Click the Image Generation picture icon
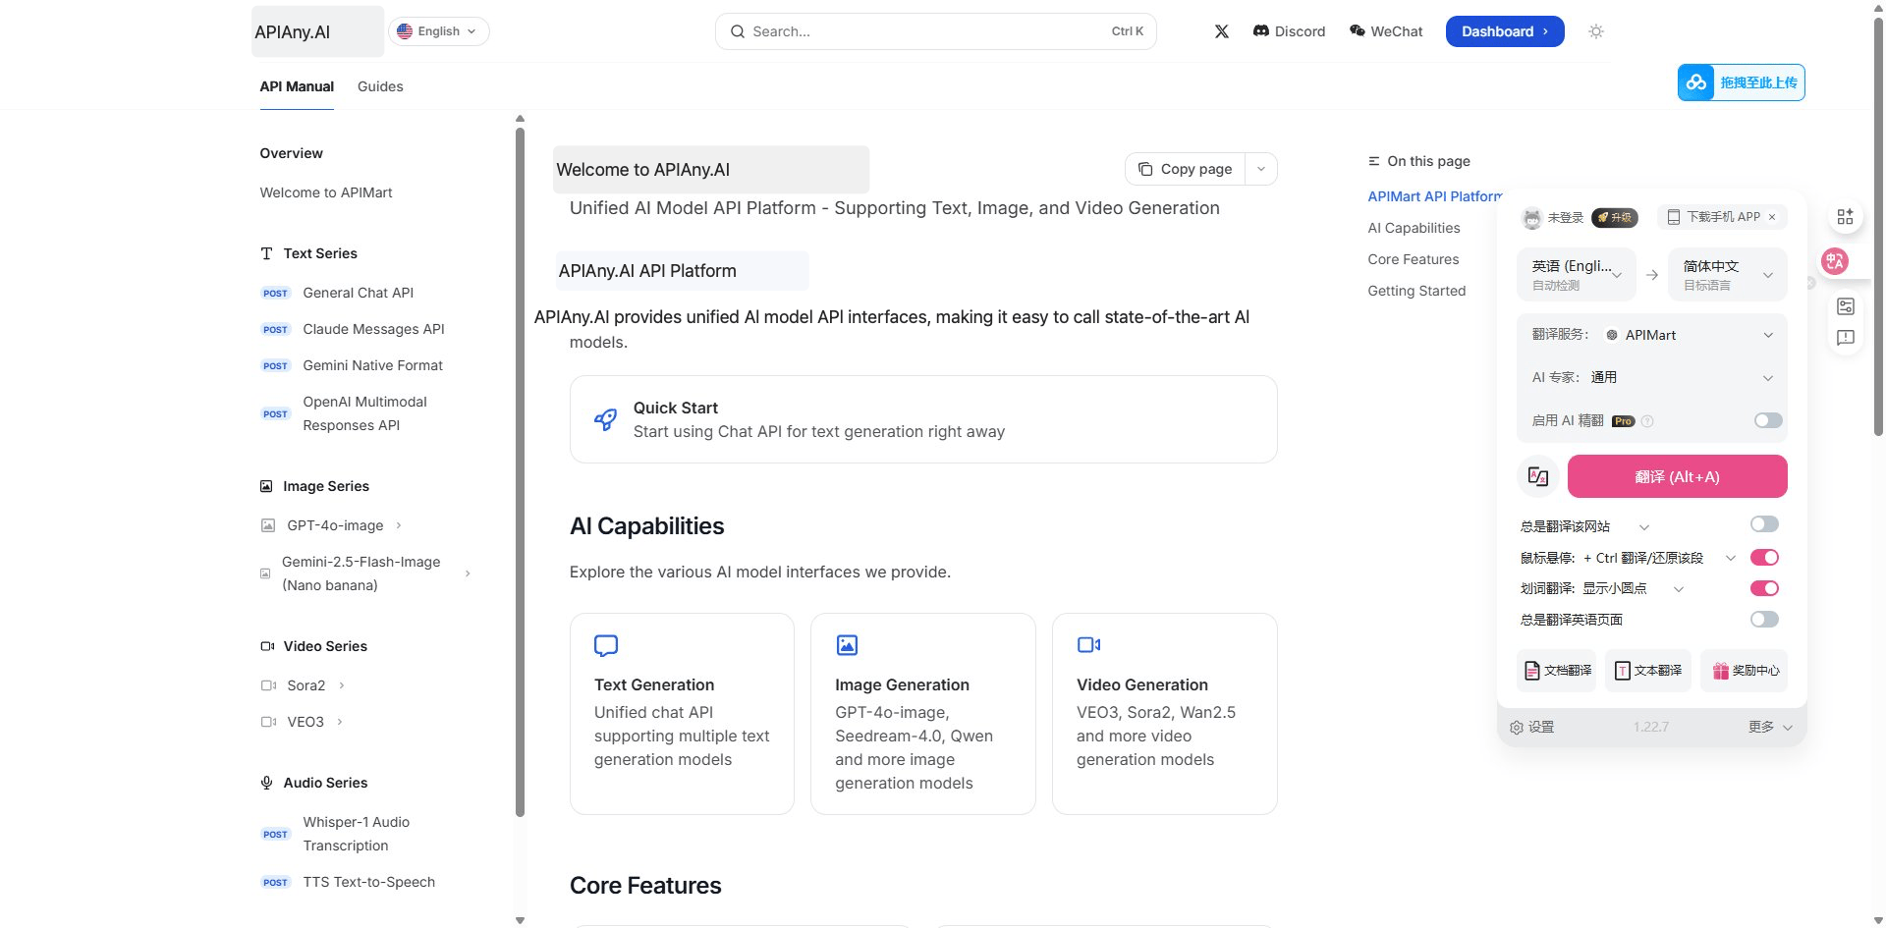This screenshot has width=1886, height=928. (847, 645)
